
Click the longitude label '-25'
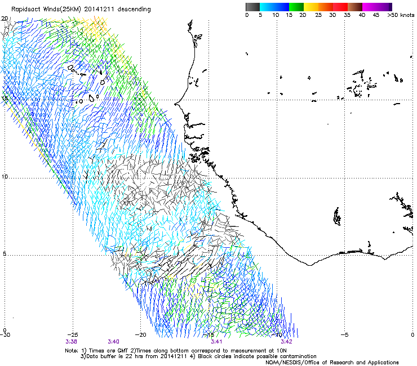click(73, 335)
